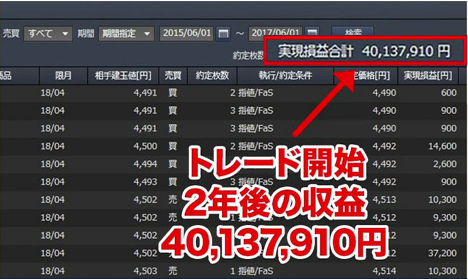Viewport: 468px width, 279px height.
Task: Open the start date calendar picker icon
Action: pyautogui.click(x=224, y=33)
